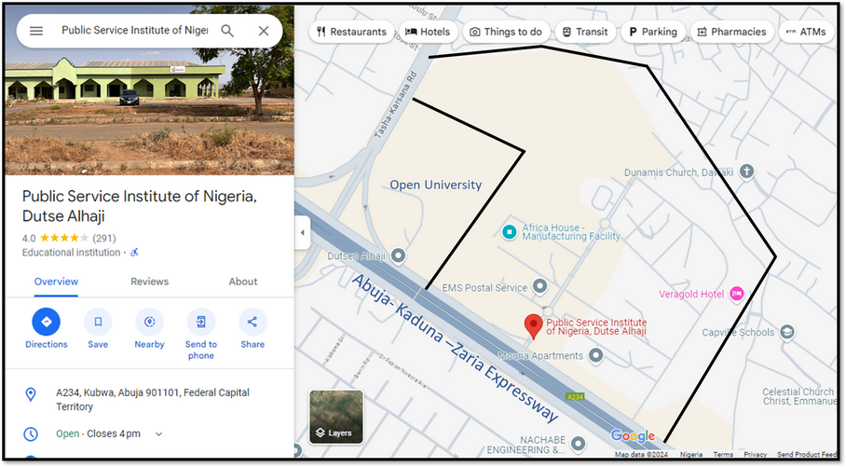Click the Educational institution category text
Image resolution: width=846 pixels, height=467 pixels.
tap(71, 252)
